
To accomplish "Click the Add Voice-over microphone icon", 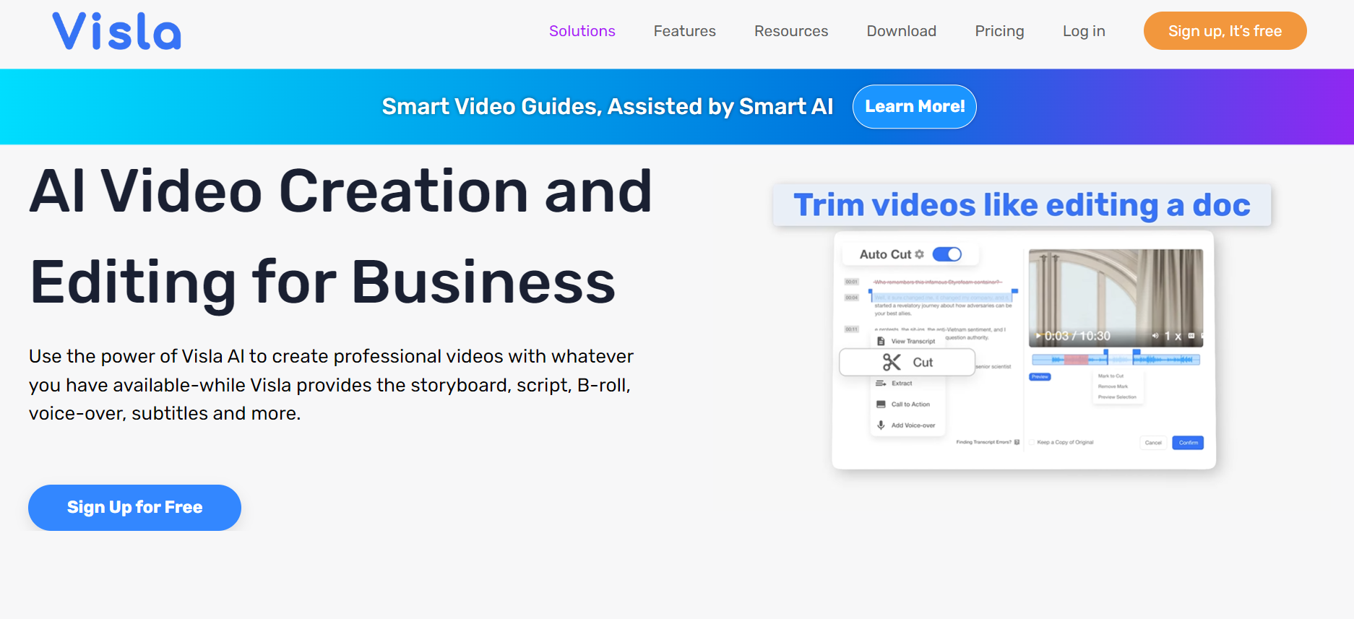I will [x=881, y=425].
